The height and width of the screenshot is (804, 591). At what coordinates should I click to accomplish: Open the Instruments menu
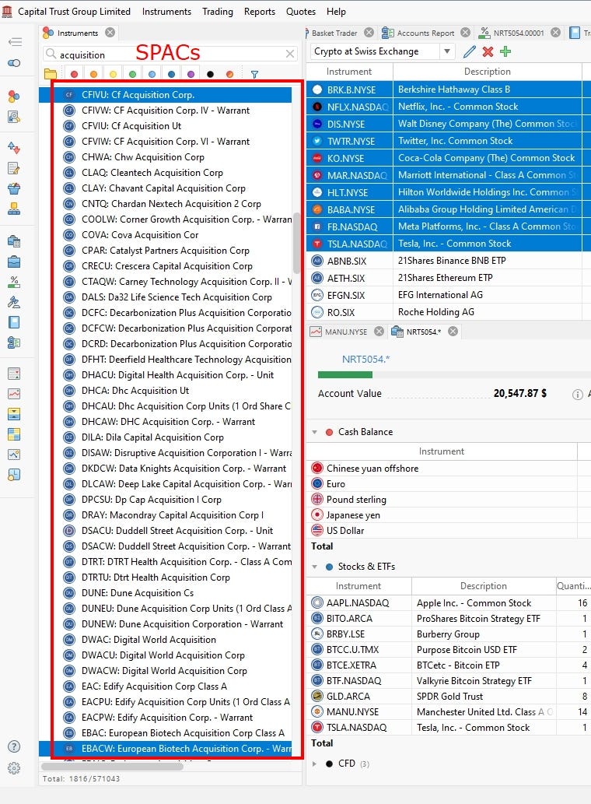pos(166,11)
